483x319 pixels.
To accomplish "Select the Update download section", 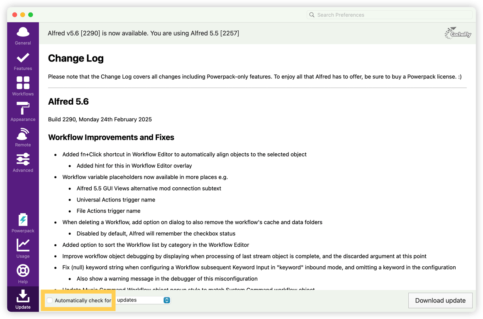I will [23, 299].
